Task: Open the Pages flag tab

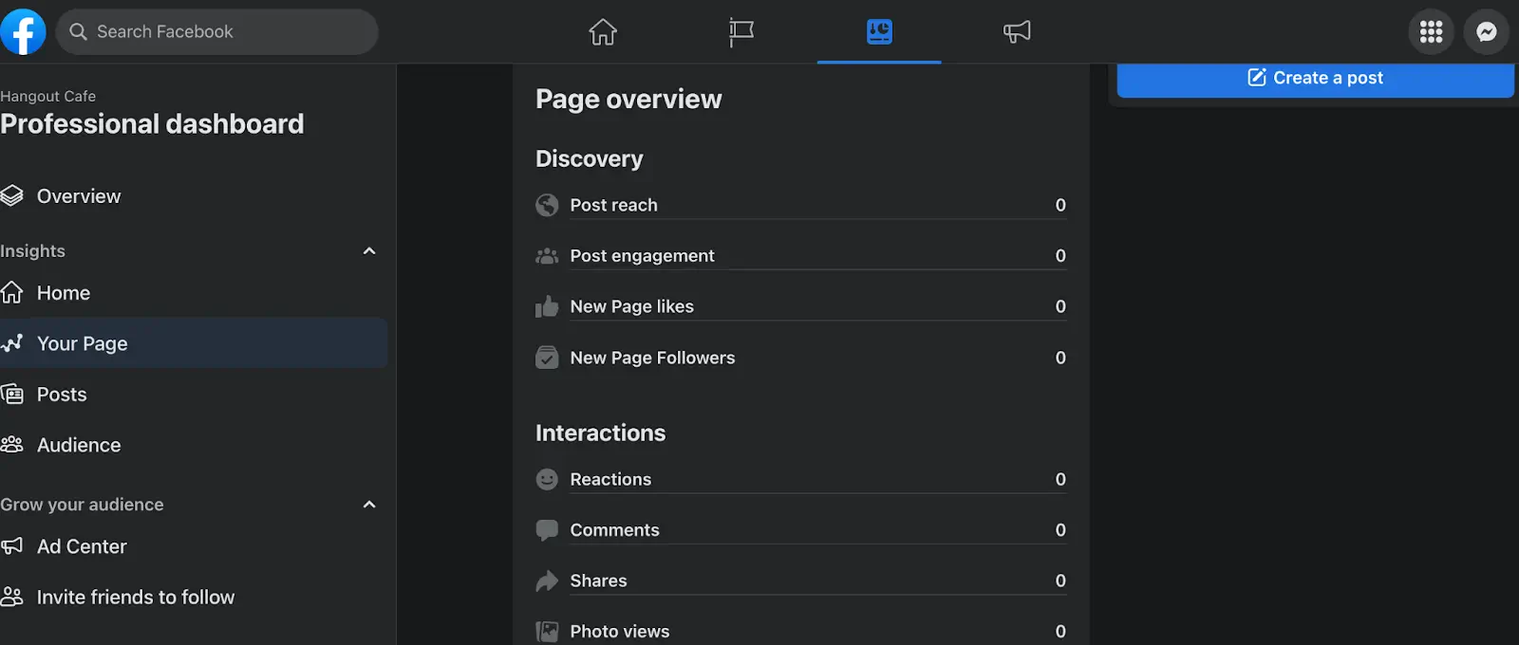Action: coord(741,31)
